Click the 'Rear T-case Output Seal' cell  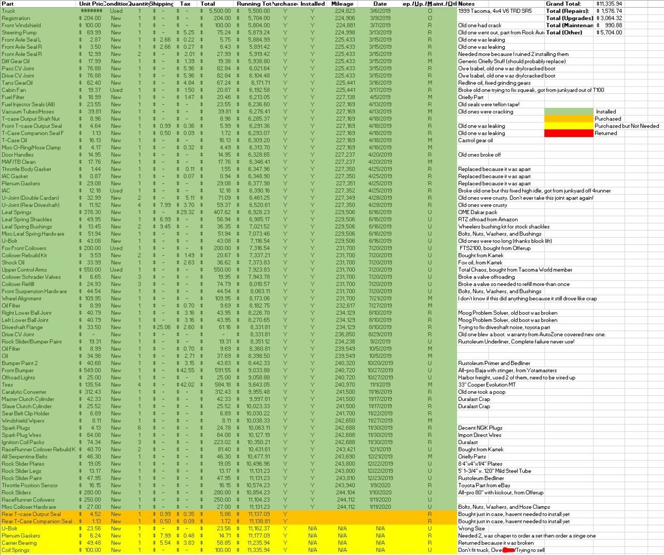tap(39, 514)
